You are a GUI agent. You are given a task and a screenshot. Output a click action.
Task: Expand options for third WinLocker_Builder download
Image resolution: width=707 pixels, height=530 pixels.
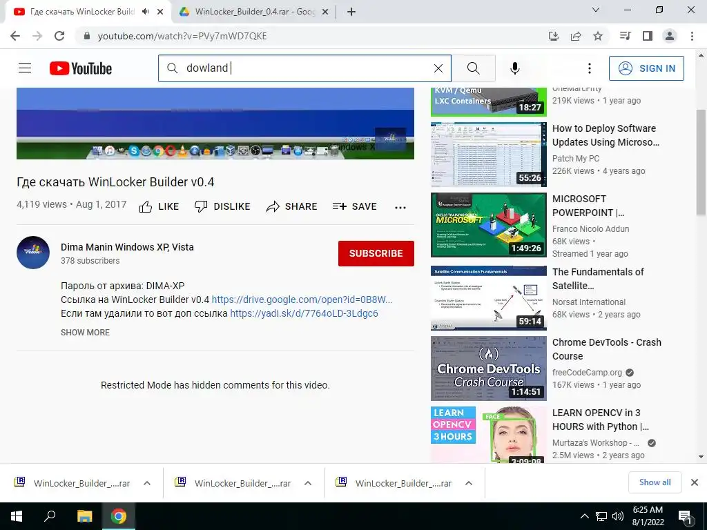tap(469, 483)
